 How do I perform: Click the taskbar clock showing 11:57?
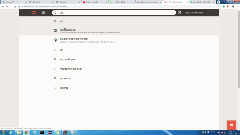232,132
